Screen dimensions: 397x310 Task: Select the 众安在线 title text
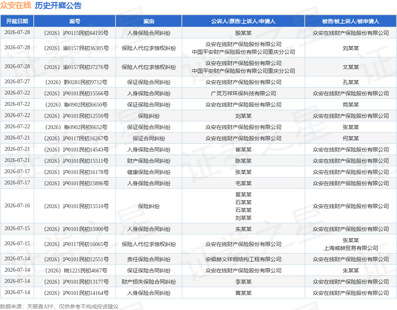point(16,5)
